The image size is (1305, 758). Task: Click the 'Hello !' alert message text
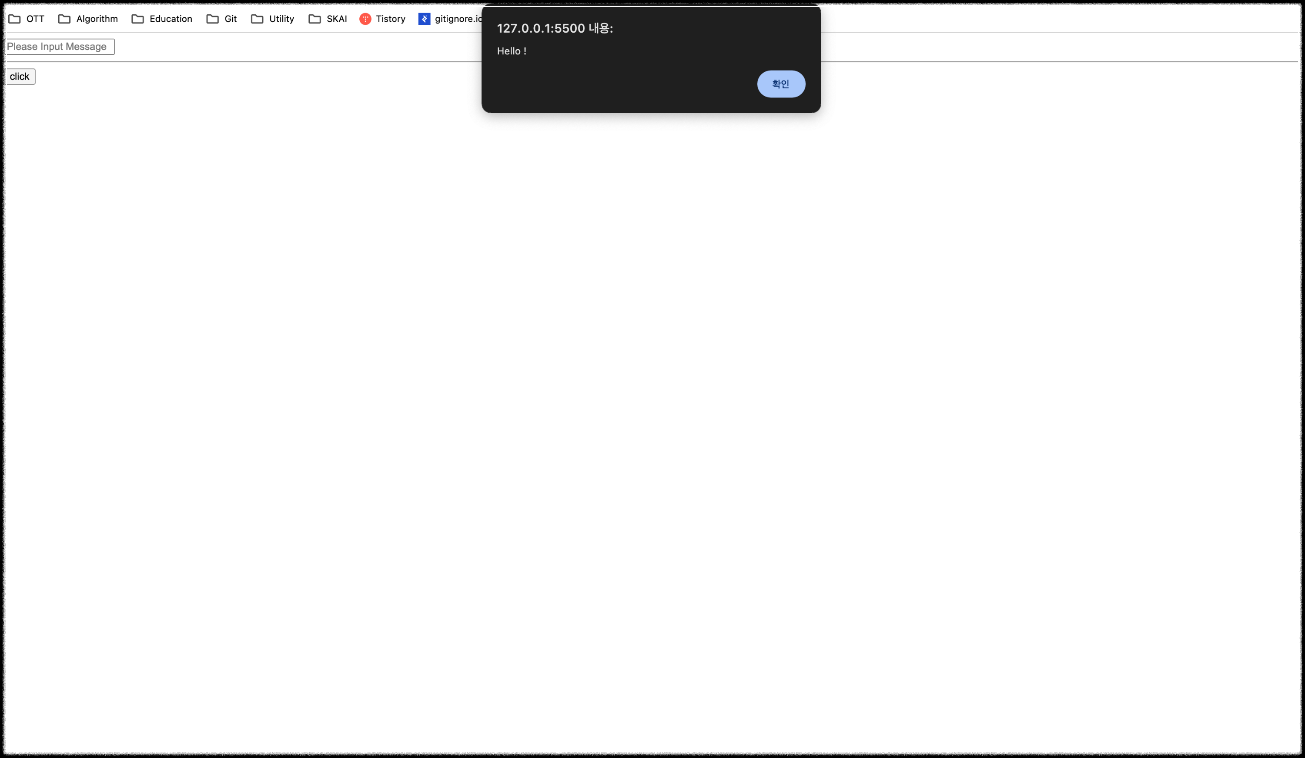pyautogui.click(x=512, y=51)
